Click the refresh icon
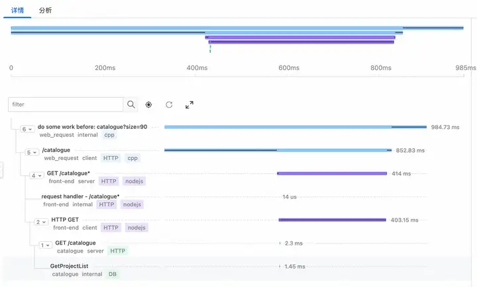The width and height of the screenshot is (477, 287). coord(169,104)
